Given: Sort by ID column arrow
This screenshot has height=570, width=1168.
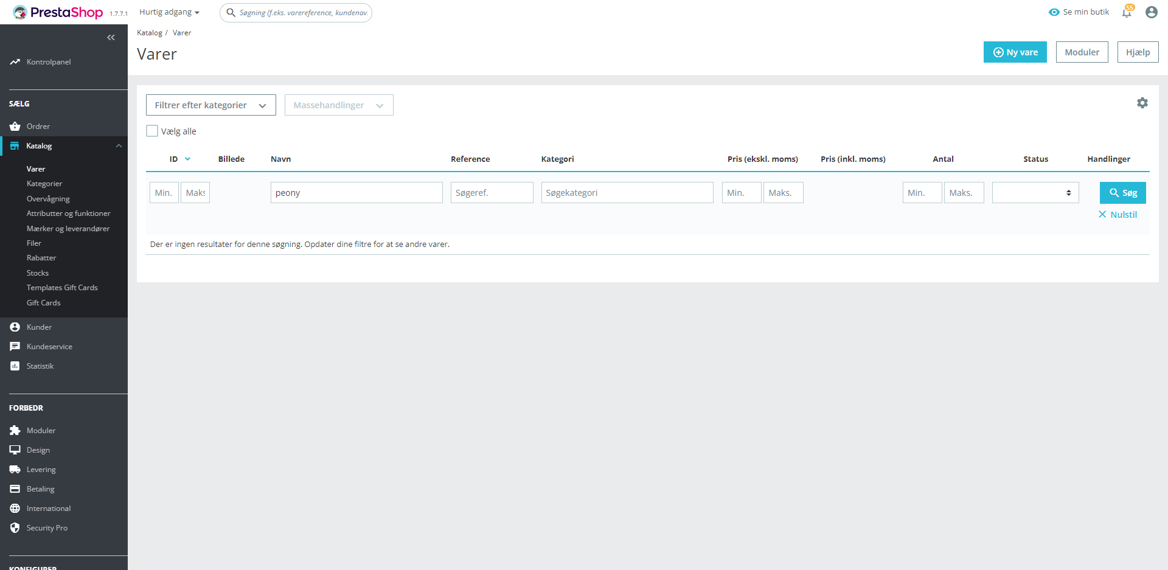Looking at the screenshot, I should coord(187,159).
